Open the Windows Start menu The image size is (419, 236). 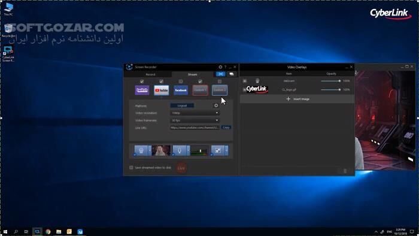coord(5,232)
